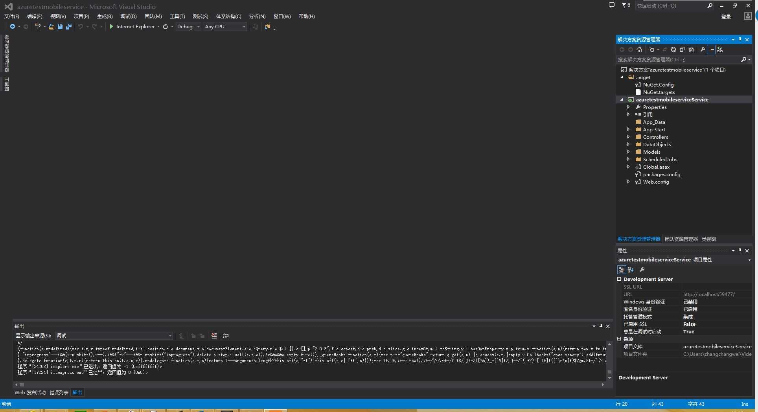Sort Properties alphabetically
The width and height of the screenshot is (758, 412).
coord(631,270)
